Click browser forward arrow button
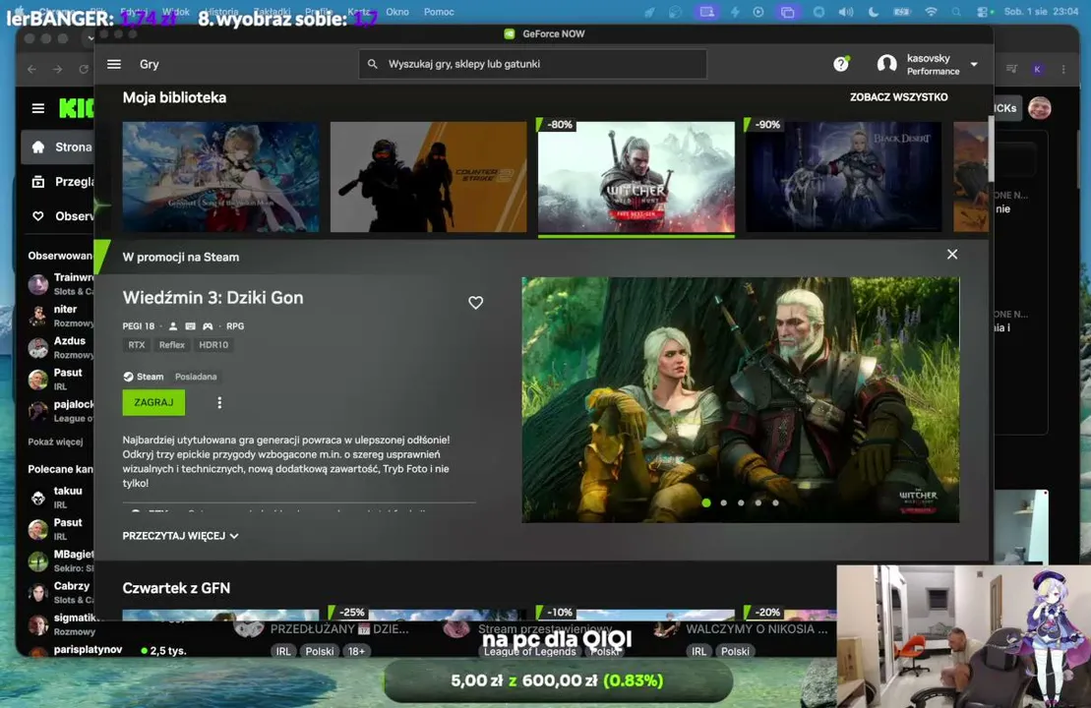The height and width of the screenshot is (708, 1091). coord(58,70)
